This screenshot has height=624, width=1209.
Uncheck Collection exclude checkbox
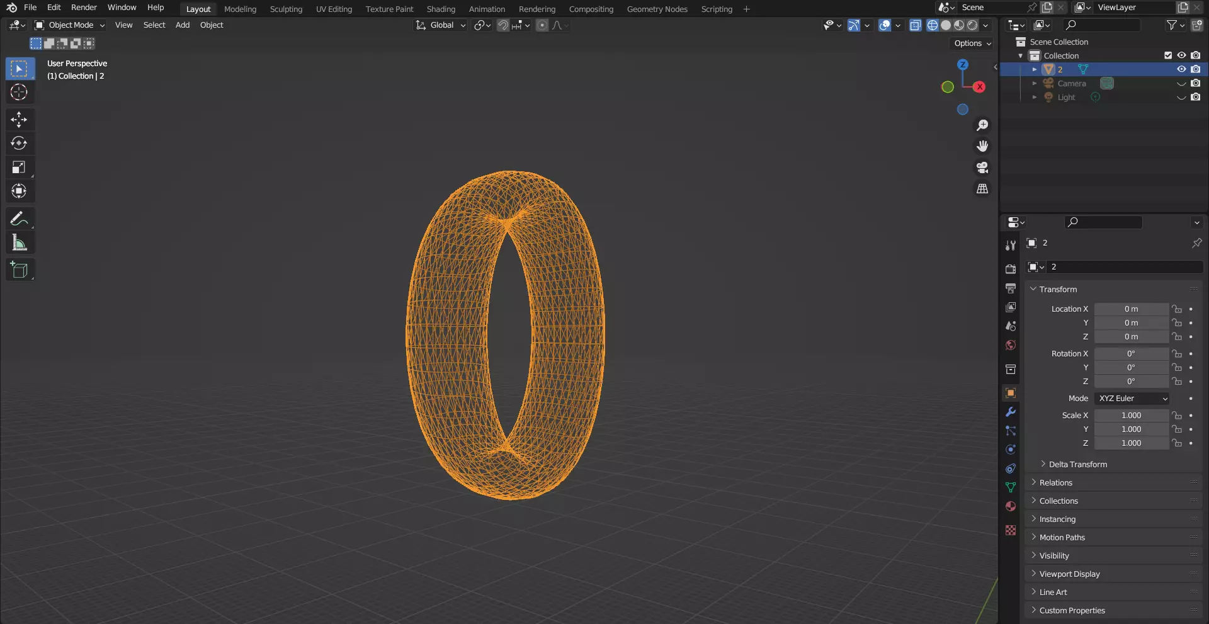(x=1168, y=55)
